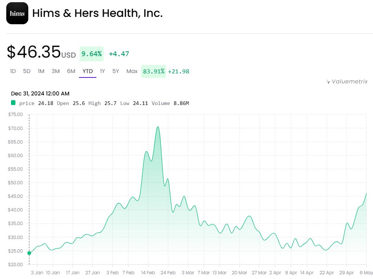373x279 pixels.
Task: Click the $70.00 y-axis label
Action: [x=15, y=128]
